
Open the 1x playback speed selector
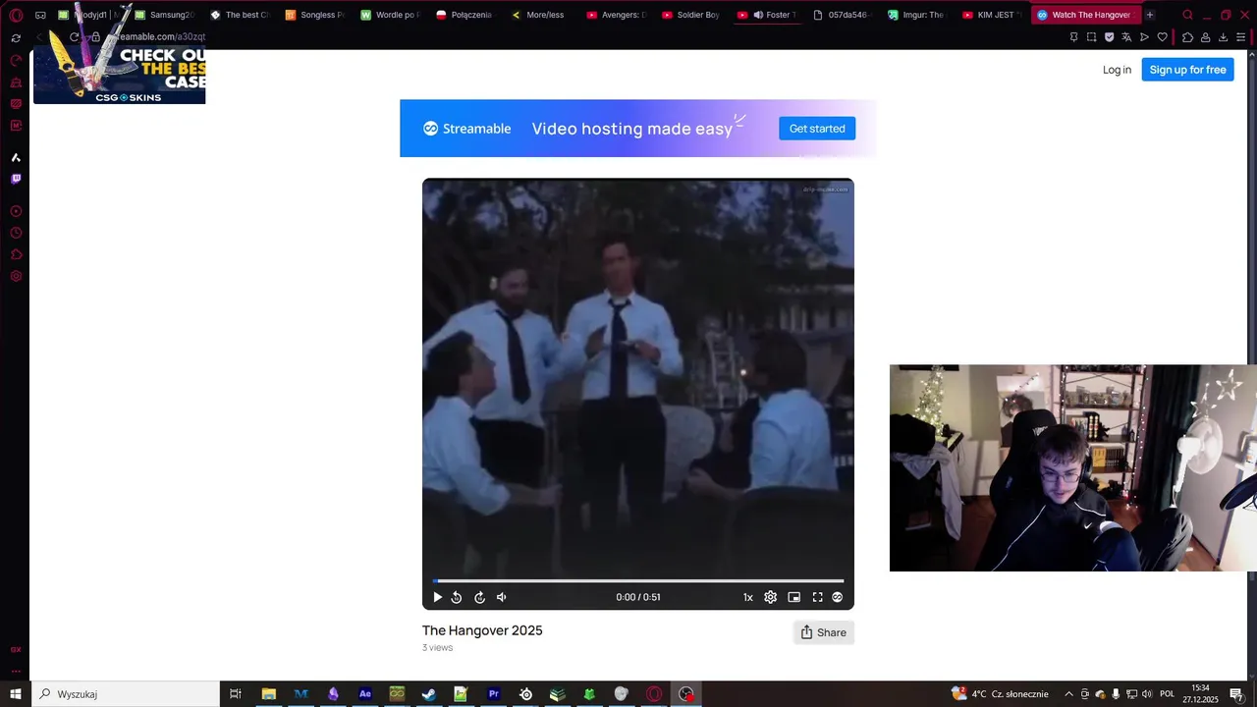point(748,597)
